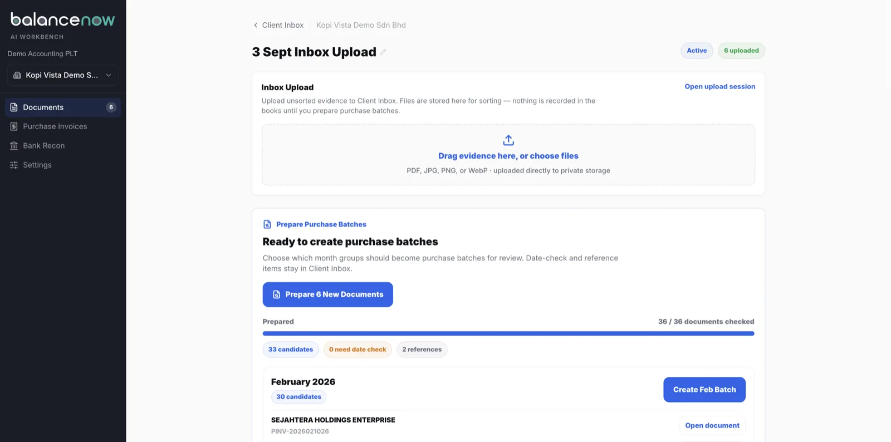The width and height of the screenshot is (891, 442).
Task: Click Client Inbox breadcrumb link
Action: tap(283, 25)
